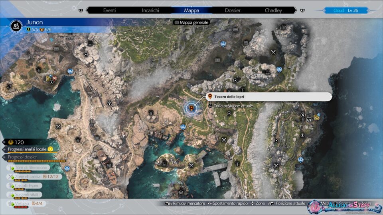Toggle Sorgenti vitali filter
383x215 pixels.
point(24,195)
